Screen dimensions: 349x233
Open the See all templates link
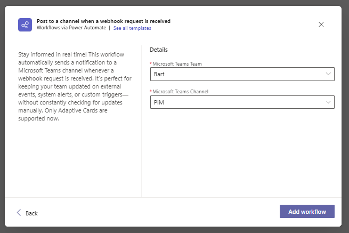tap(132, 28)
